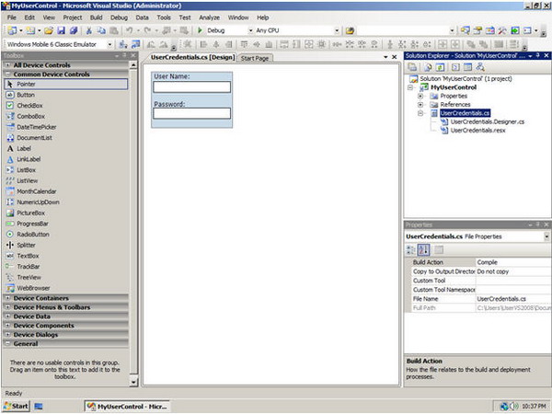Expand the All Device Controls group
552x414 pixels.
tap(7, 65)
